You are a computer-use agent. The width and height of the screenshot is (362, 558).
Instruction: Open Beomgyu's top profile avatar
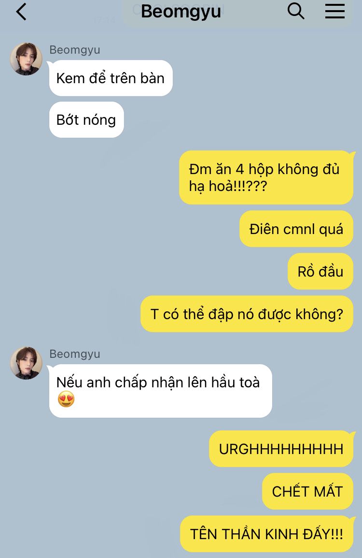pos(26,59)
